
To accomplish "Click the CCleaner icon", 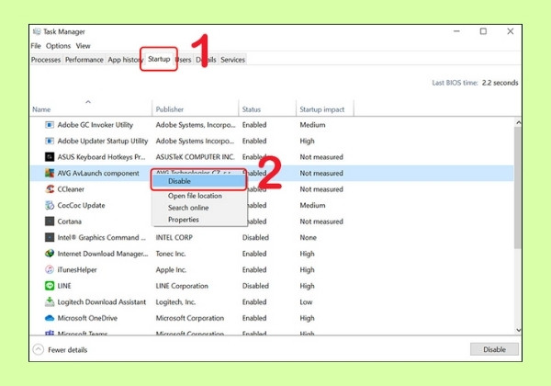I will [50, 189].
